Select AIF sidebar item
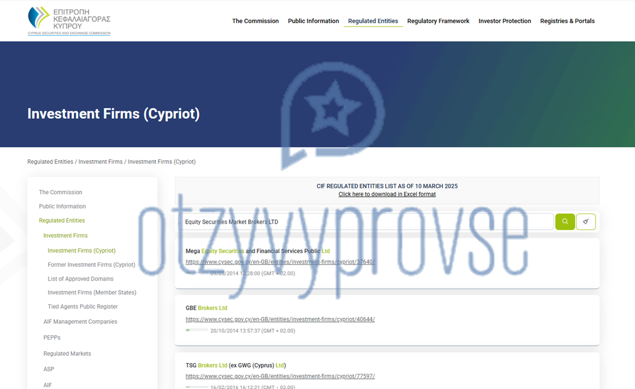Image resolution: width=635 pixels, height=389 pixels. [47, 385]
